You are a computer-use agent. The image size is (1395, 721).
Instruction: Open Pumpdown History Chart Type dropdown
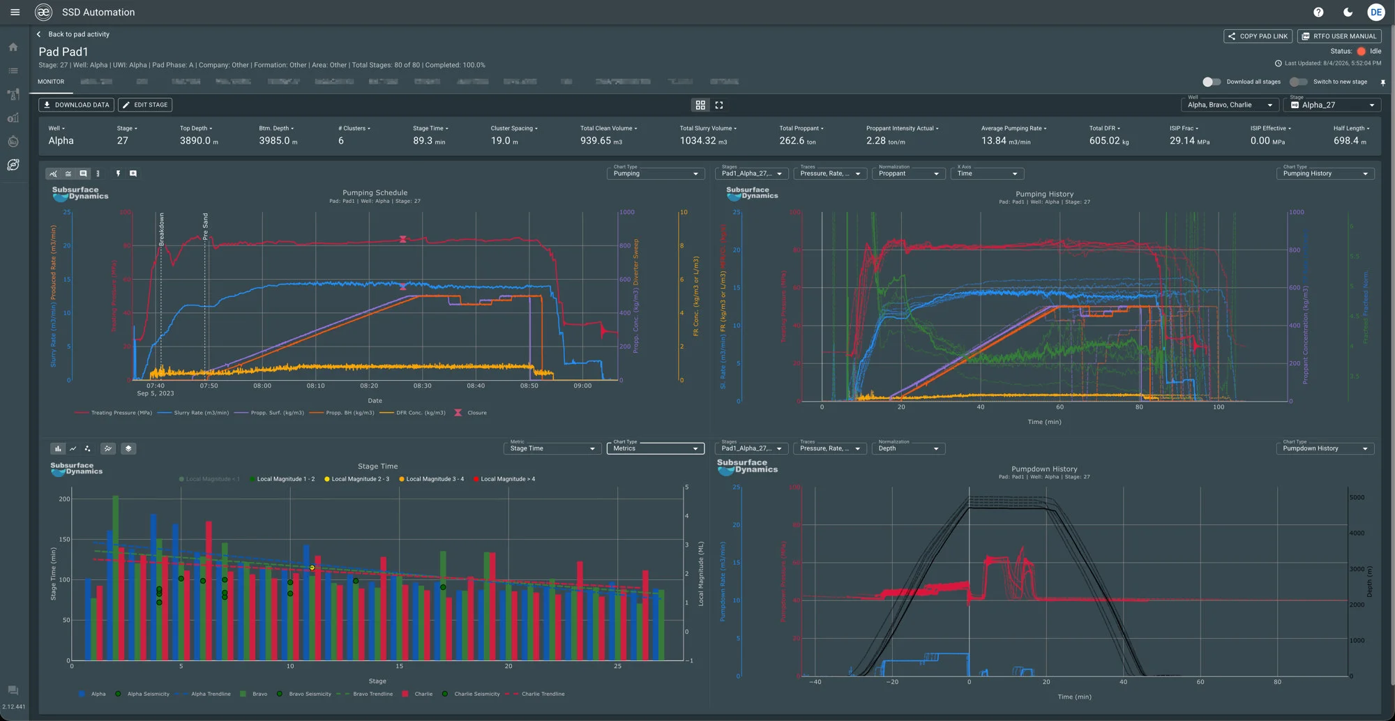click(x=1326, y=448)
